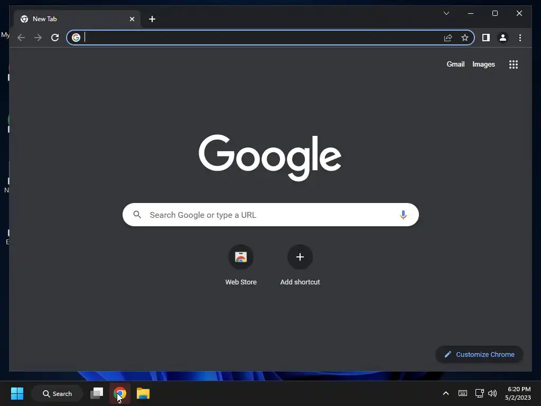Open Task View on the taskbar
This screenshot has width=541, height=406.
pyautogui.click(x=97, y=393)
